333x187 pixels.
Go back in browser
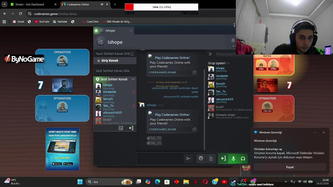point(5,14)
